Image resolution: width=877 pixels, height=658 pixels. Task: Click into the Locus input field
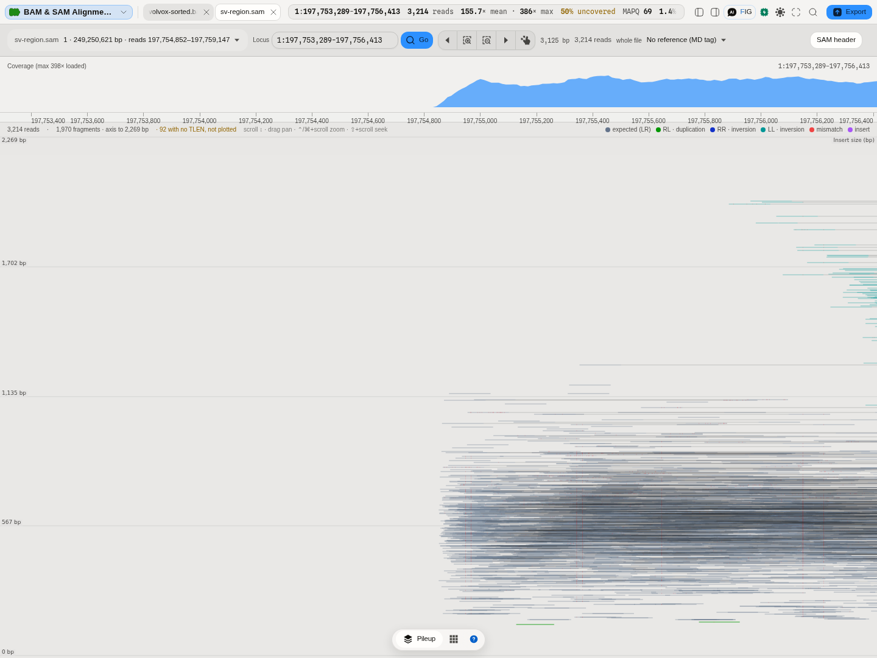tap(334, 40)
